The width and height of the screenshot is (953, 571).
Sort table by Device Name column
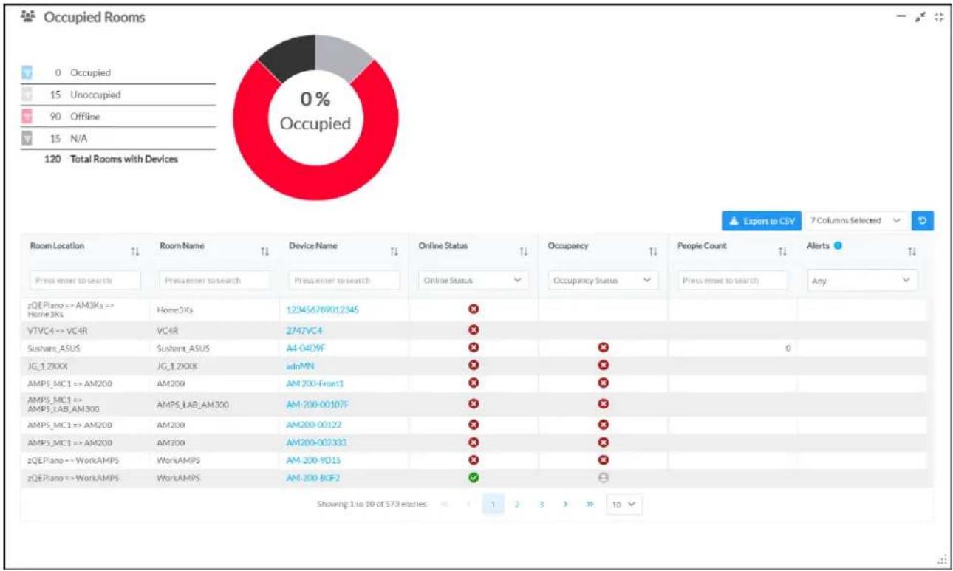(x=394, y=252)
